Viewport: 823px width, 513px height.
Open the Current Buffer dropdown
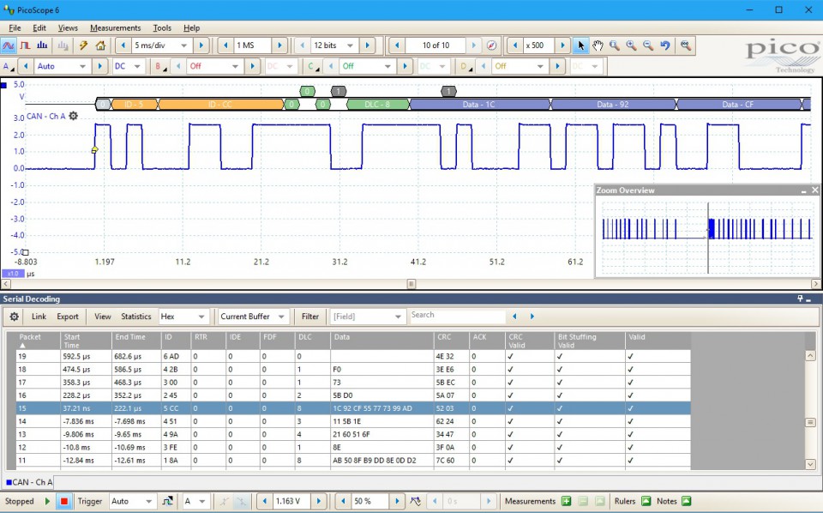point(281,317)
